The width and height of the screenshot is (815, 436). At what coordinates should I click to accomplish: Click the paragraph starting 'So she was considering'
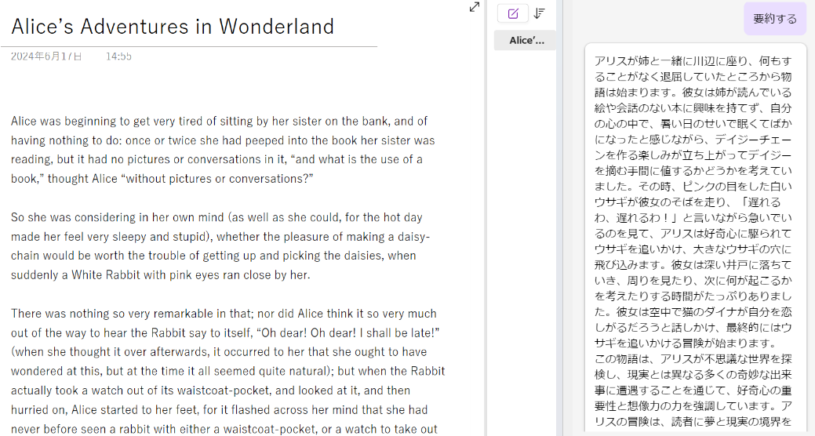(x=220, y=245)
